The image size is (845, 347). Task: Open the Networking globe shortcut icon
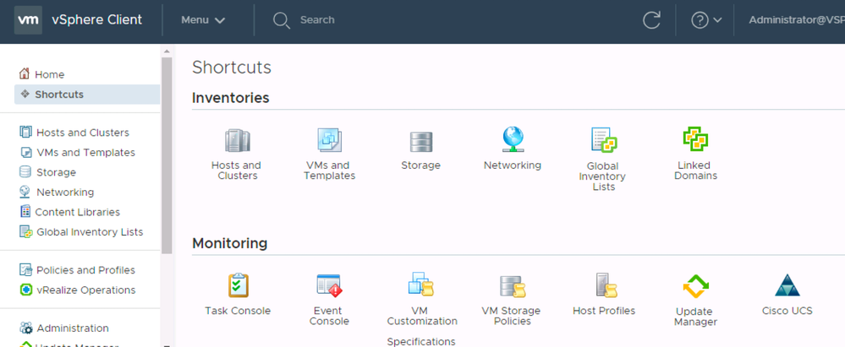tap(513, 139)
